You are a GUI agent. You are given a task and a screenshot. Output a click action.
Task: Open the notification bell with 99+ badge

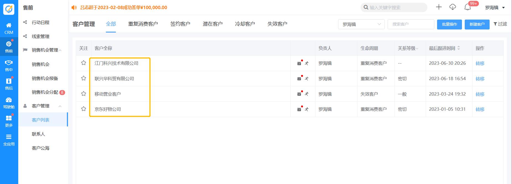pyautogui.click(x=467, y=7)
